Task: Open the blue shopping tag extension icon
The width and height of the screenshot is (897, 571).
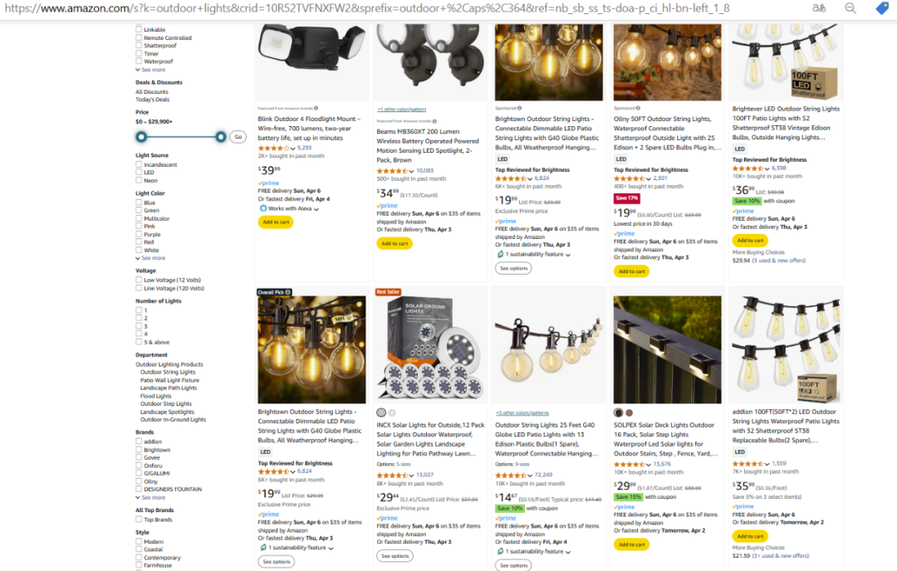Action: (882, 8)
